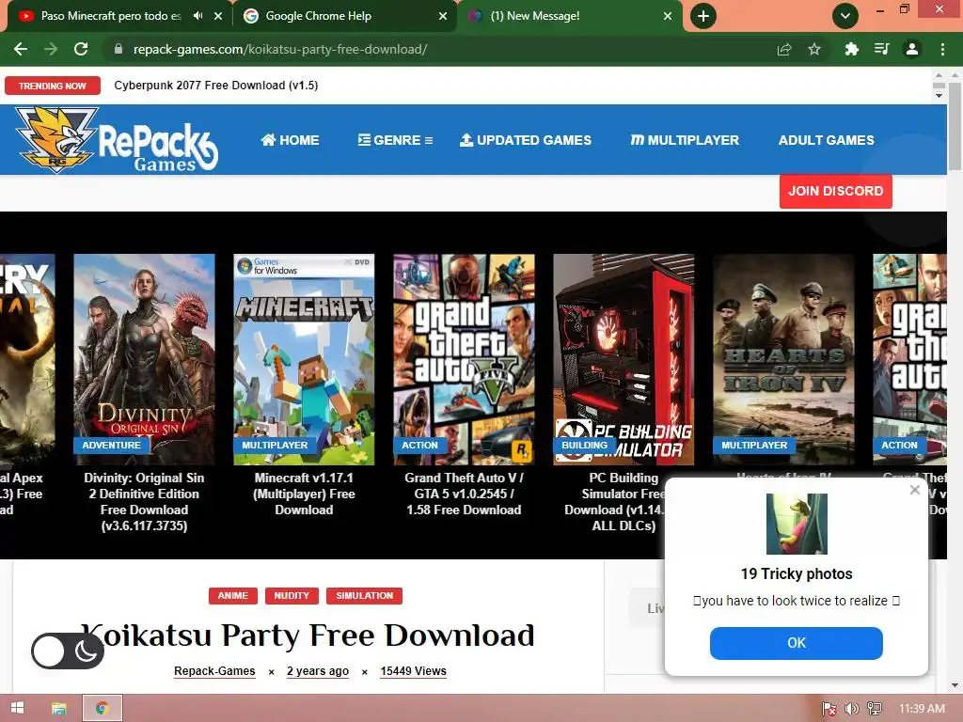963x722 pixels.
Task: Click the NUDITY category tag
Action: pos(292,595)
